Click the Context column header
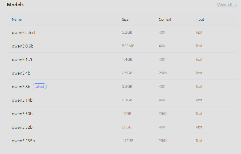Viewport: 241px width, 154px height. (165, 20)
